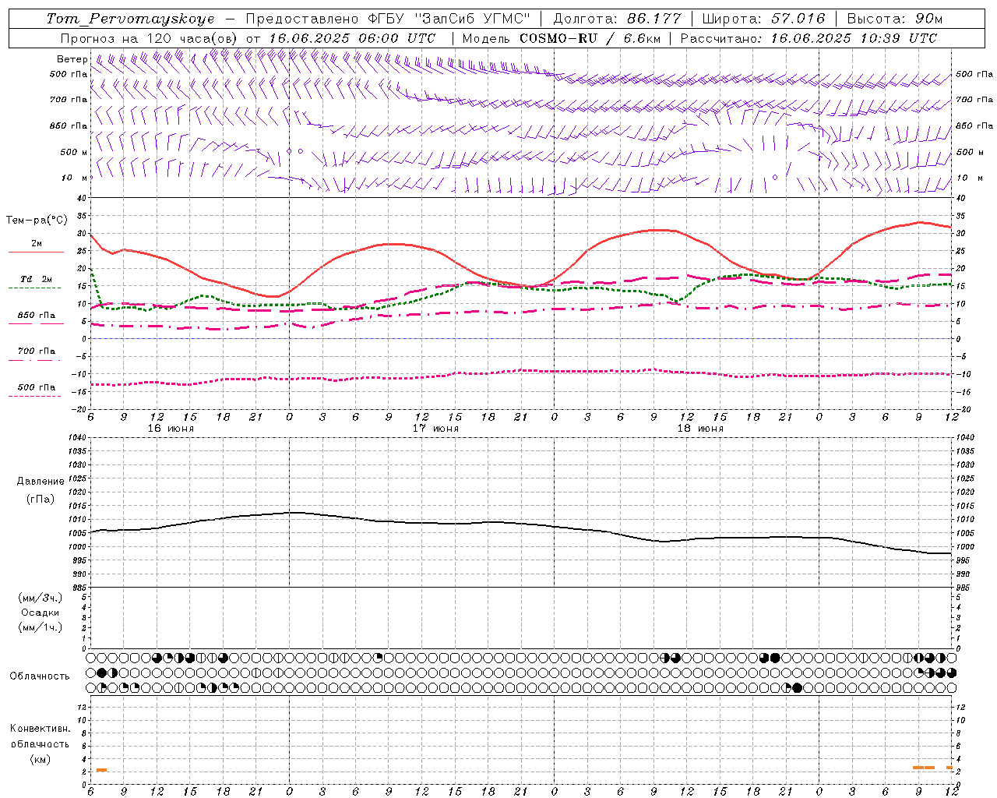Select the Конвективн. panel label
The height and width of the screenshot is (798, 997).
(x=40, y=729)
